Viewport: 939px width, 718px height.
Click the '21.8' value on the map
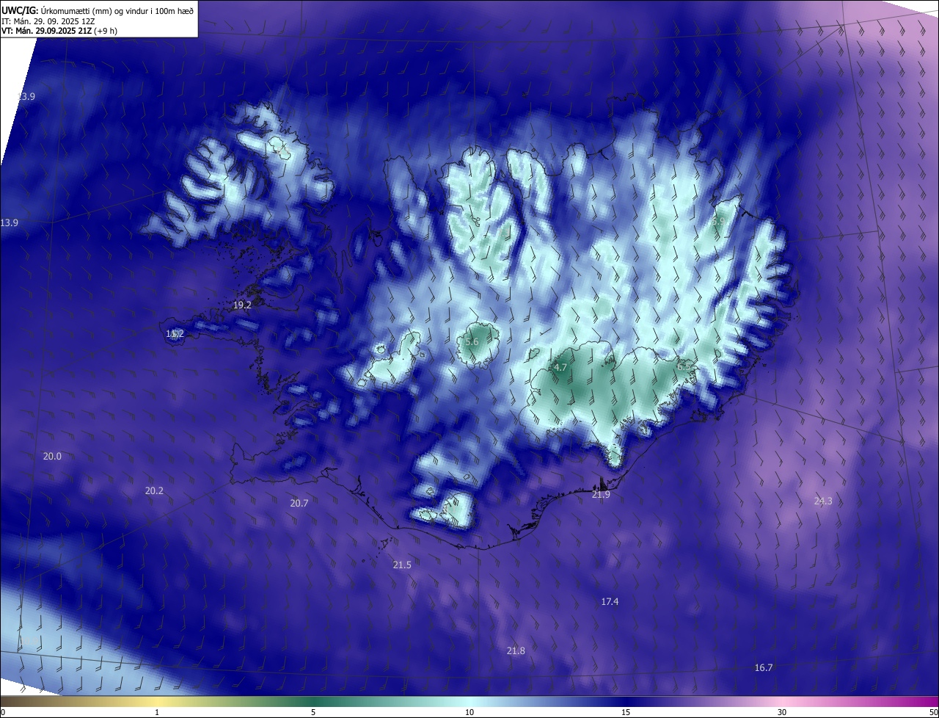click(516, 650)
